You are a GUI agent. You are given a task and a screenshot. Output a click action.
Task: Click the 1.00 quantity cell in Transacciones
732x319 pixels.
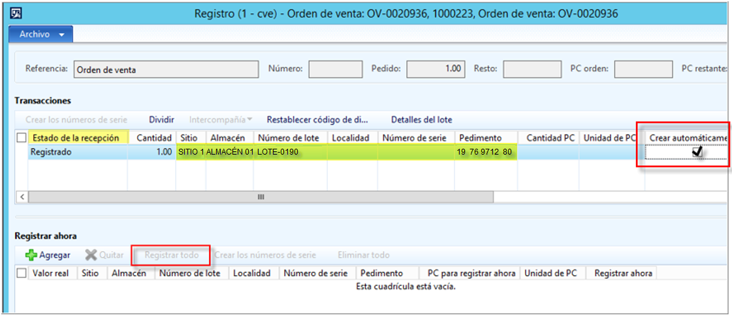click(151, 152)
